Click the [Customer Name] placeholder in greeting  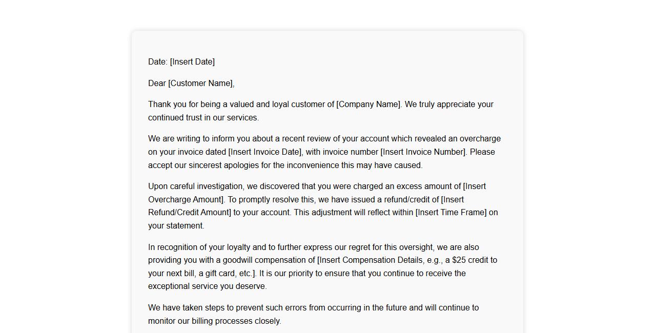[x=201, y=84]
